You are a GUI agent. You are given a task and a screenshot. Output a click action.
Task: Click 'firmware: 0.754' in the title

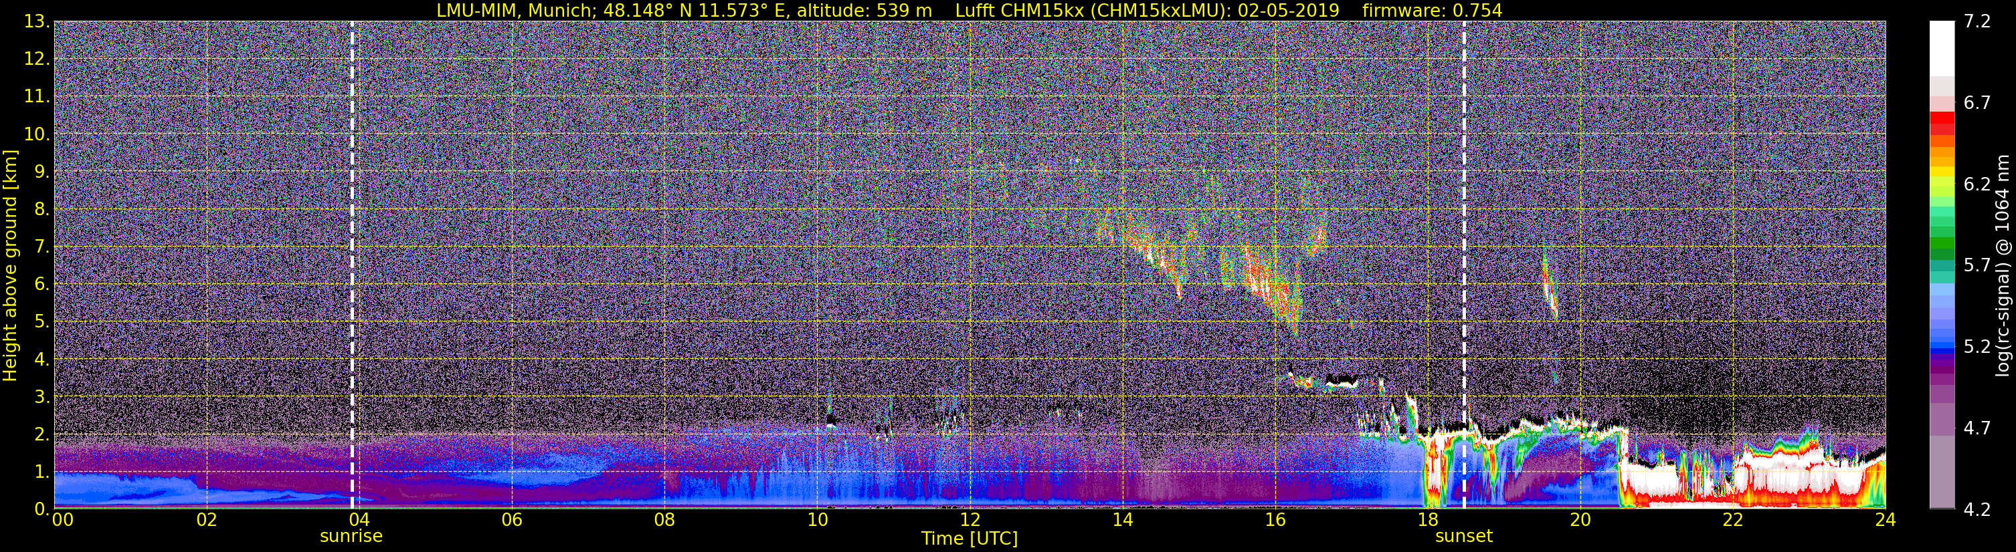coord(1432,10)
